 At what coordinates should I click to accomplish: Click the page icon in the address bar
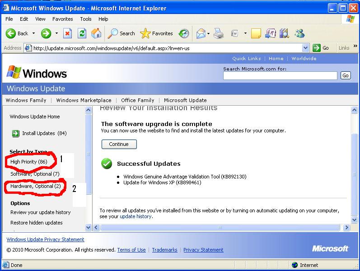tap(28, 48)
